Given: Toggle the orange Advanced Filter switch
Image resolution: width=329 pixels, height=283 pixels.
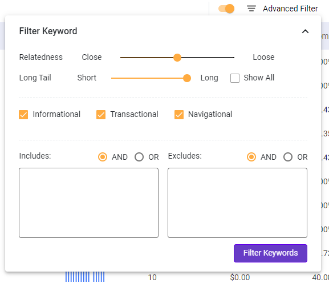Looking at the screenshot, I should pyautogui.click(x=226, y=9).
